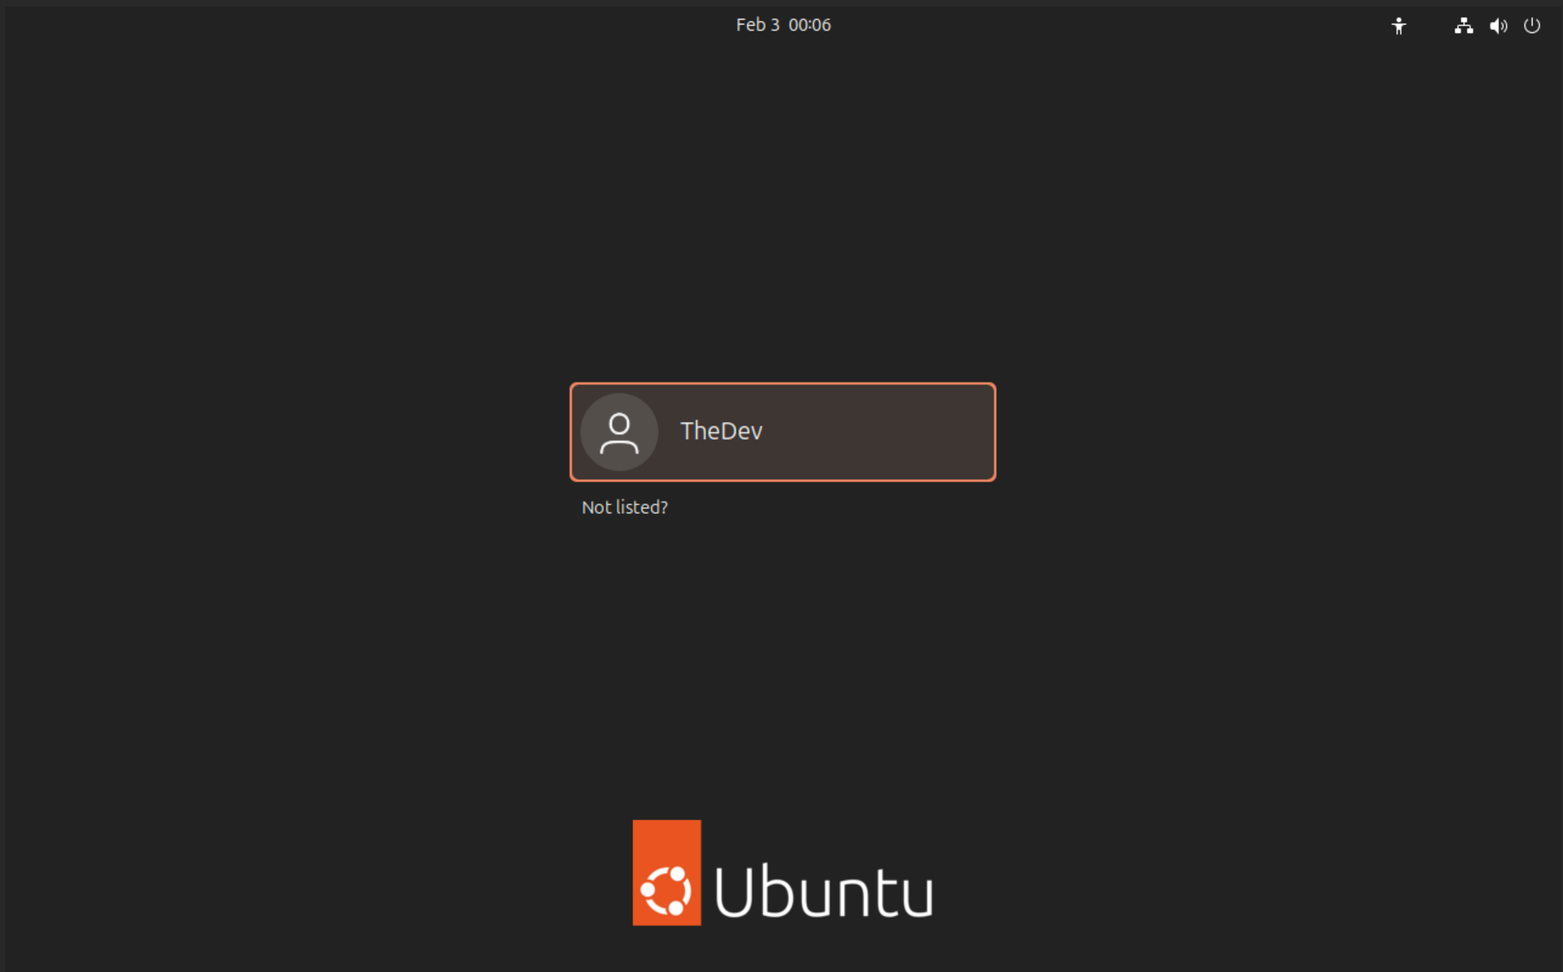This screenshot has height=972, width=1563.
Task: Expand the universal access options dropdown
Action: (1398, 26)
